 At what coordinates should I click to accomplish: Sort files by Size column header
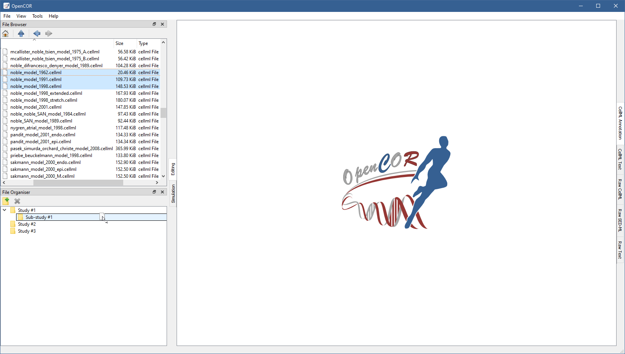(x=120, y=43)
